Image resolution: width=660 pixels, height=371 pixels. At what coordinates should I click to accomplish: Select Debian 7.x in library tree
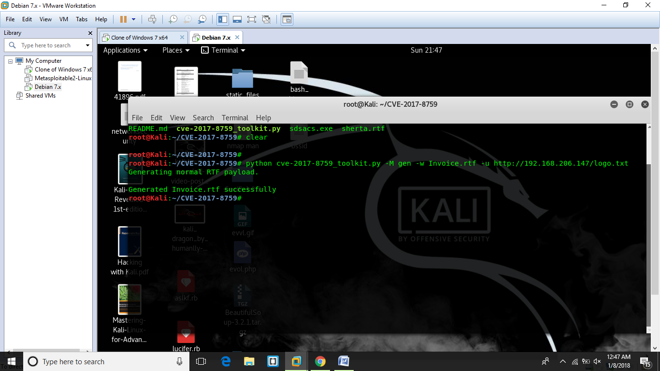(43, 87)
